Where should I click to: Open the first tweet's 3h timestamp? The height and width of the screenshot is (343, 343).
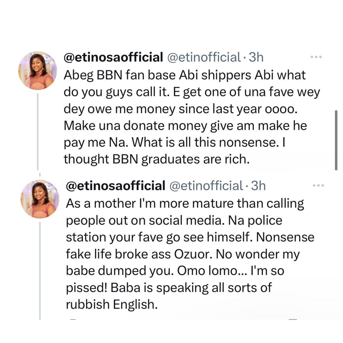(x=256, y=57)
